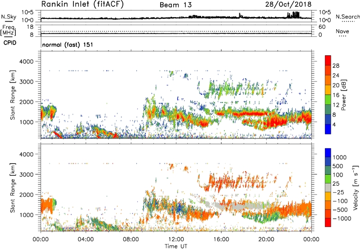Click the '-1000' label on the velocity colorbar

click(x=342, y=218)
